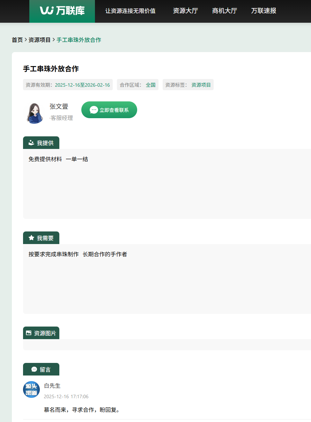Click the 我提供 section header
The height and width of the screenshot is (422, 311).
click(x=41, y=143)
